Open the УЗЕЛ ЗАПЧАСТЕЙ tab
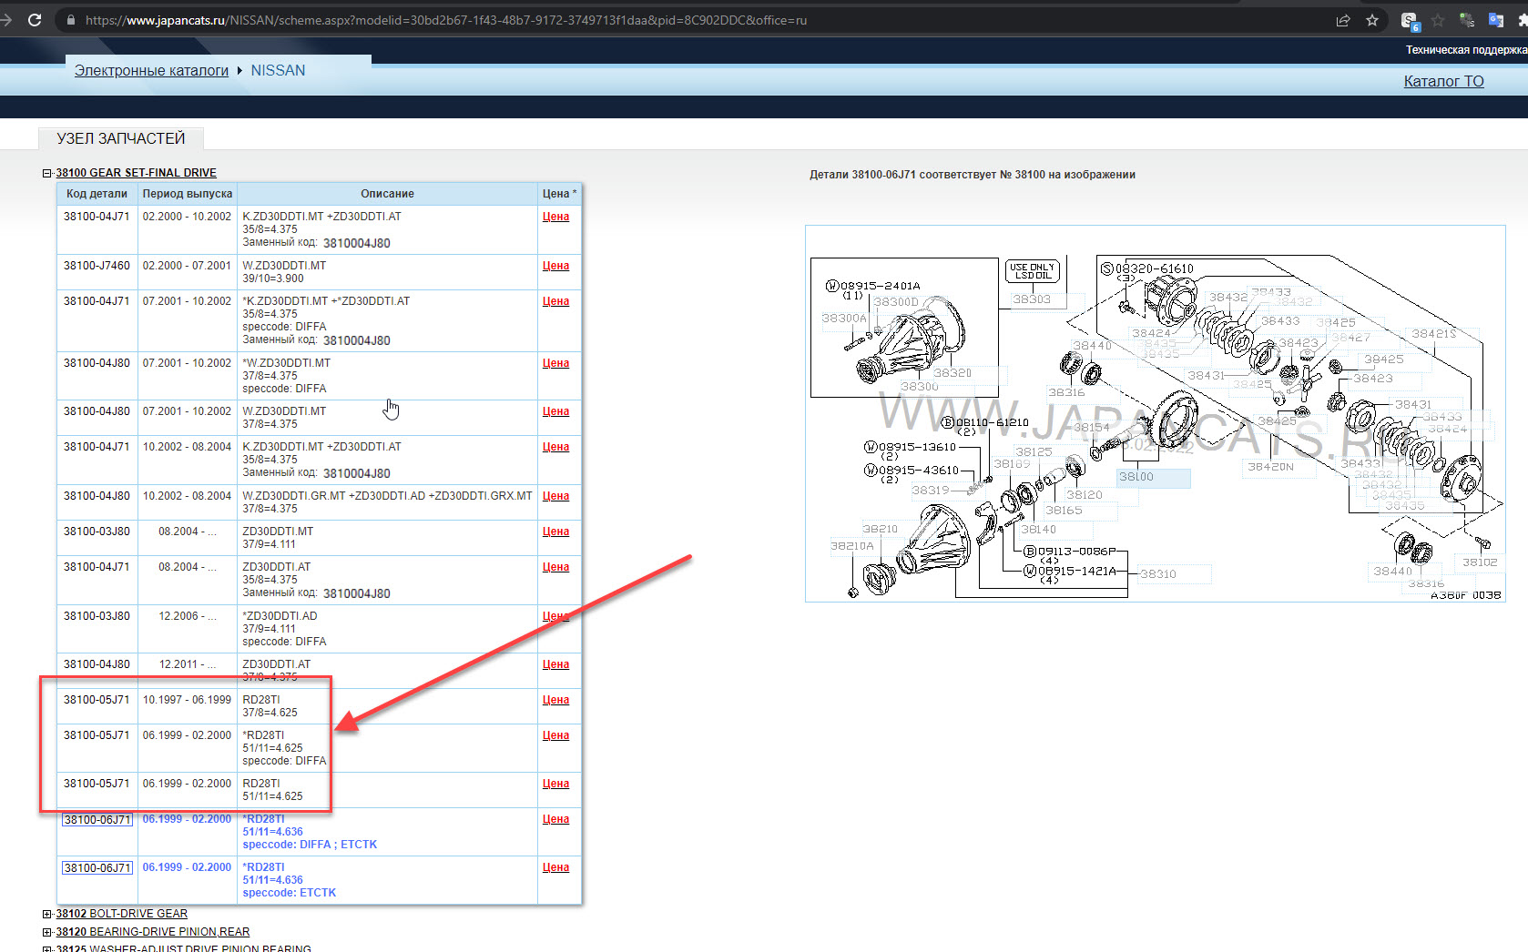The width and height of the screenshot is (1528, 952). [120, 138]
